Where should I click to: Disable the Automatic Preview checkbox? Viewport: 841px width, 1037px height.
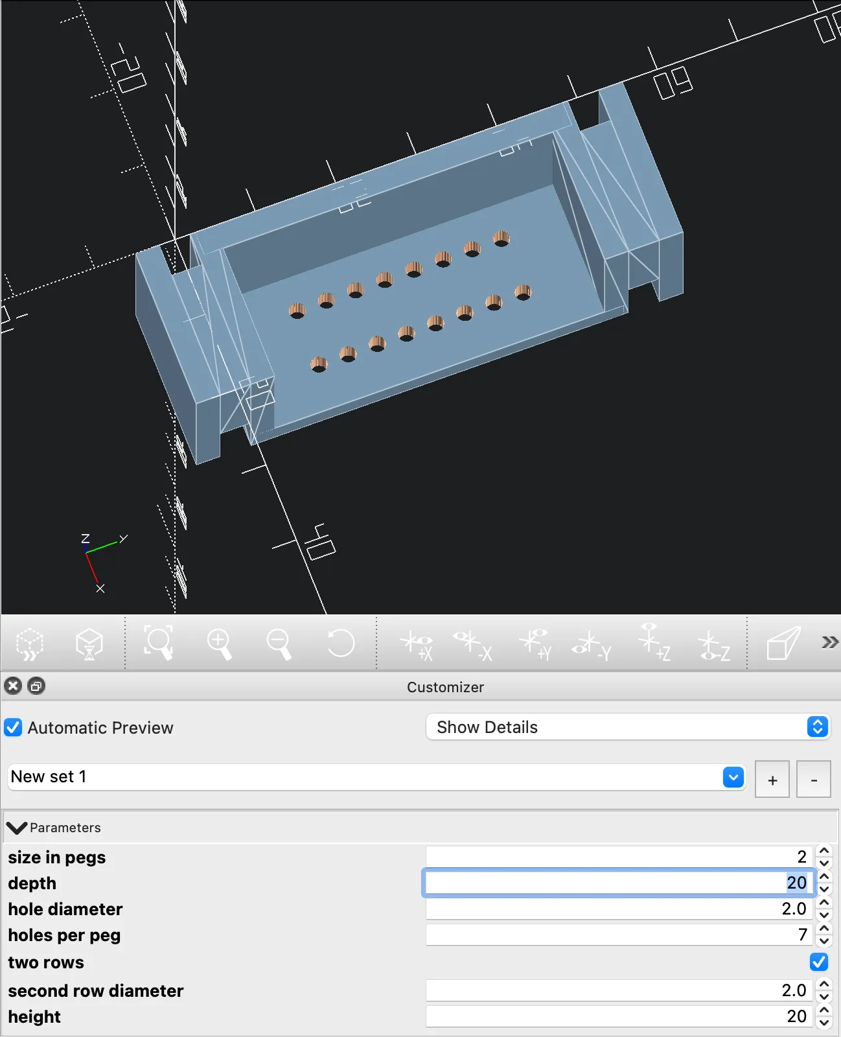14,728
